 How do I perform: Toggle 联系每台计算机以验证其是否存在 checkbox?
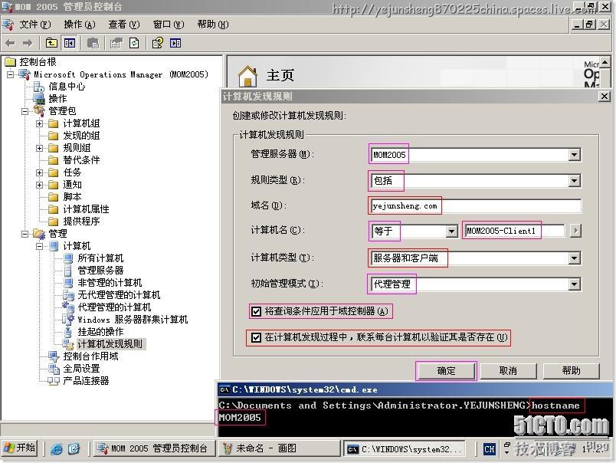(256, 337)
